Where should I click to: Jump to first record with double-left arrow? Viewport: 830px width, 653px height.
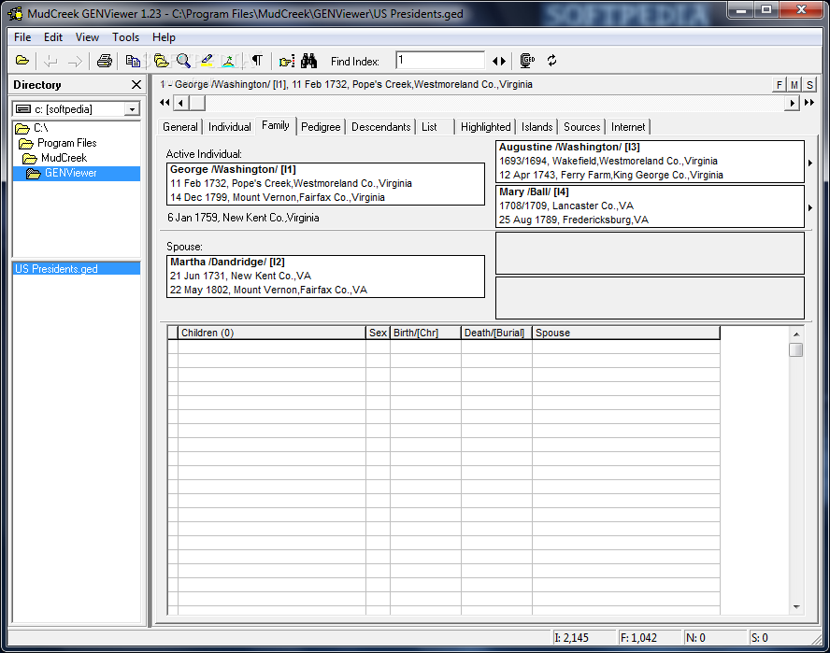click(165, 102)
